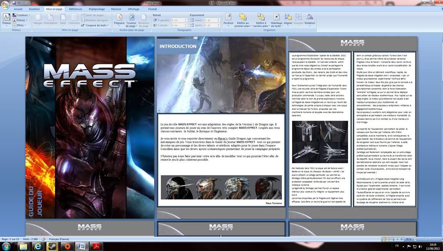Switch to the Références tab
Image resolution: width=443 pixels, height=251 pixels.
click(x=76, y=9)
